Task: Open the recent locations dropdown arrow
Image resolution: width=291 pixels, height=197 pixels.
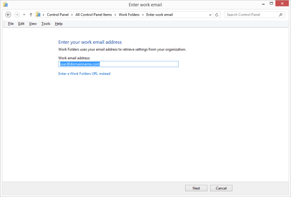Action: click(x=24, y=15)
